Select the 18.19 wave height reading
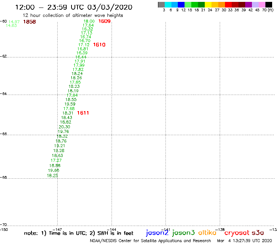277x244 pixels. [73, 91]
